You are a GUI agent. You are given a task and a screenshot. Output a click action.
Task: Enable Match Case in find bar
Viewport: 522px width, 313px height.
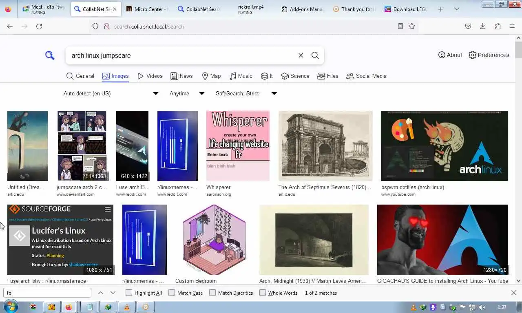coord(172,293)
